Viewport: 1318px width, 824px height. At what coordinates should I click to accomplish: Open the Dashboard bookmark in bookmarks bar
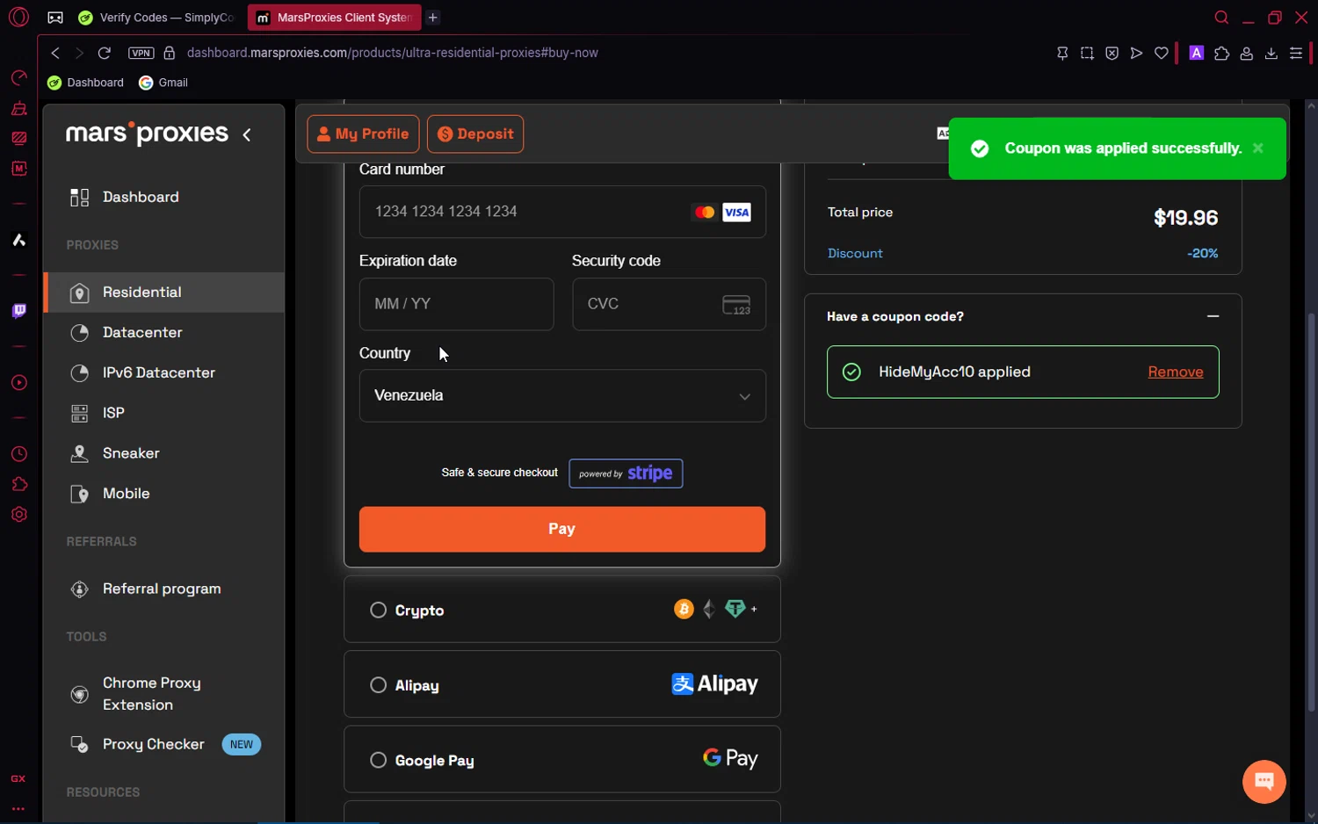coord(86,83)
